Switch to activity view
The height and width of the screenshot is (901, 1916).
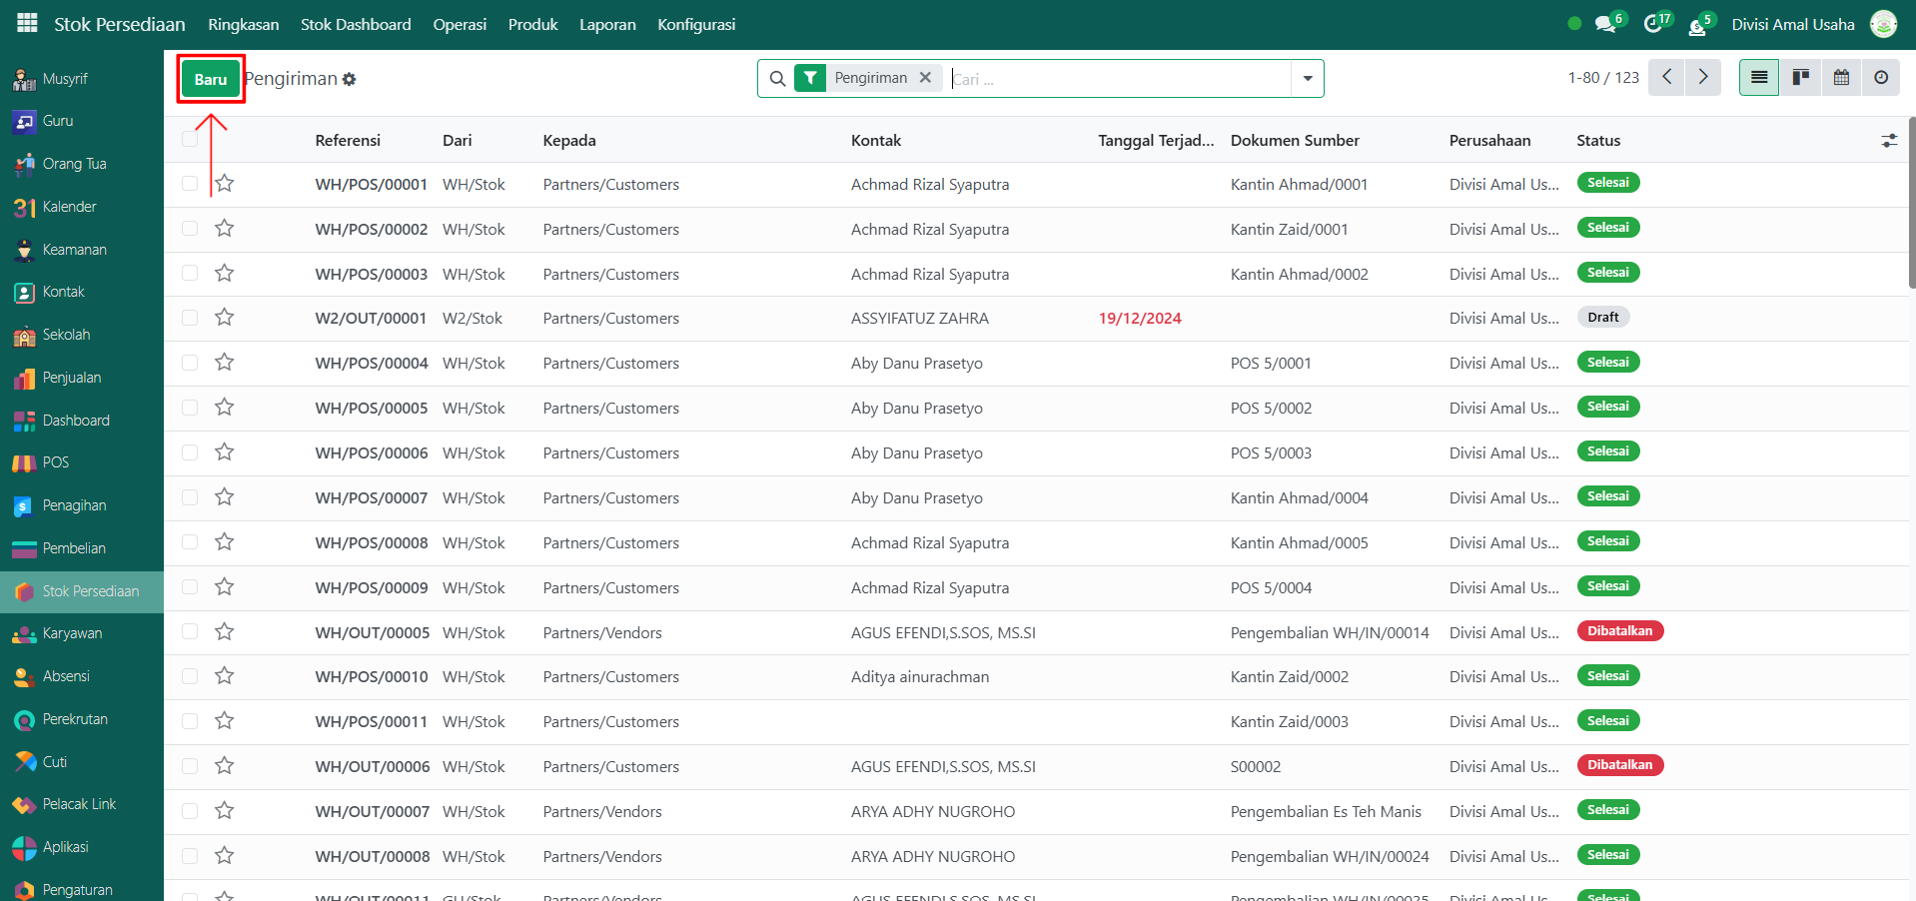pyautogui.click(x=1881, y=78)
